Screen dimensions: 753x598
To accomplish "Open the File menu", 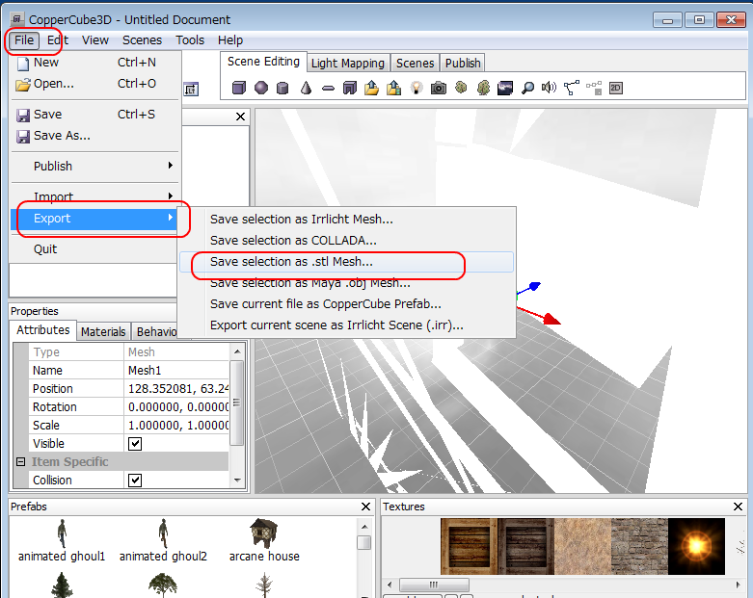I will pos(24,40).
